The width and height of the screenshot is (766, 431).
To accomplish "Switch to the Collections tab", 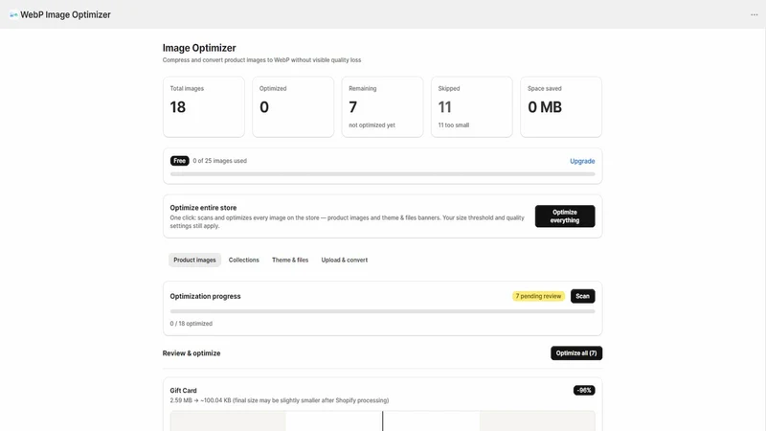I will pyautogui.click(x=244, y=260).
